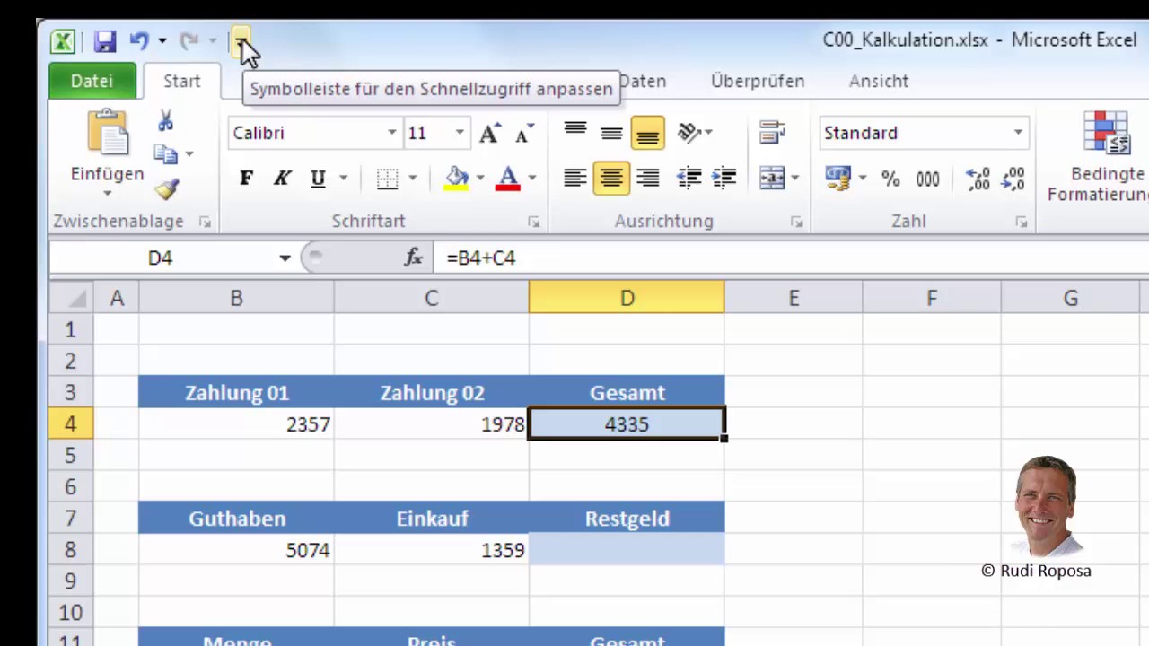The image size is (1149, 646).
Task: Open the Zwischenablage dialog launcher
Action: 205,222
